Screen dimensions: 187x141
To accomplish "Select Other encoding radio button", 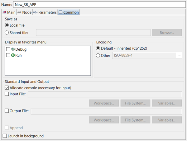I will (98, 56).
